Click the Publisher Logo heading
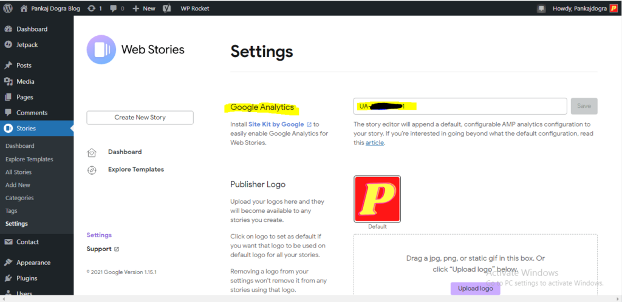The height and width of the screenshot is (302, 622). 258,184
